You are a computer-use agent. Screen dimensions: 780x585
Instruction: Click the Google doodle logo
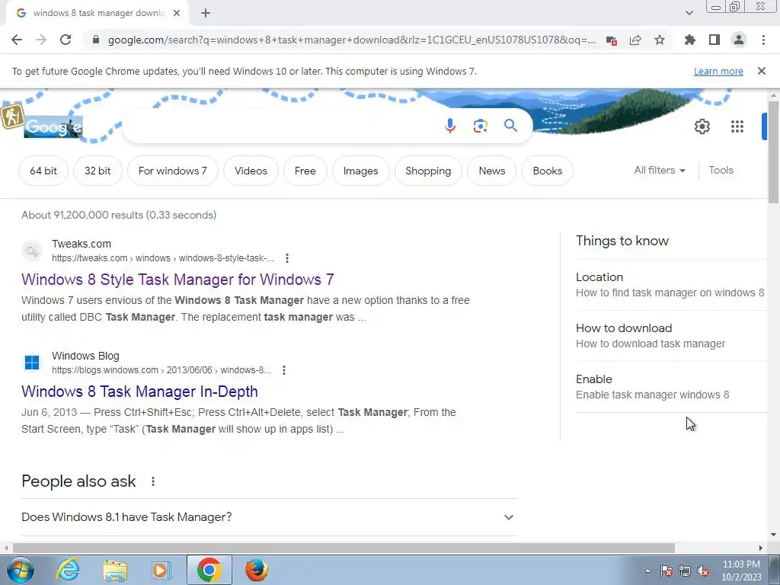click(53, 127)
